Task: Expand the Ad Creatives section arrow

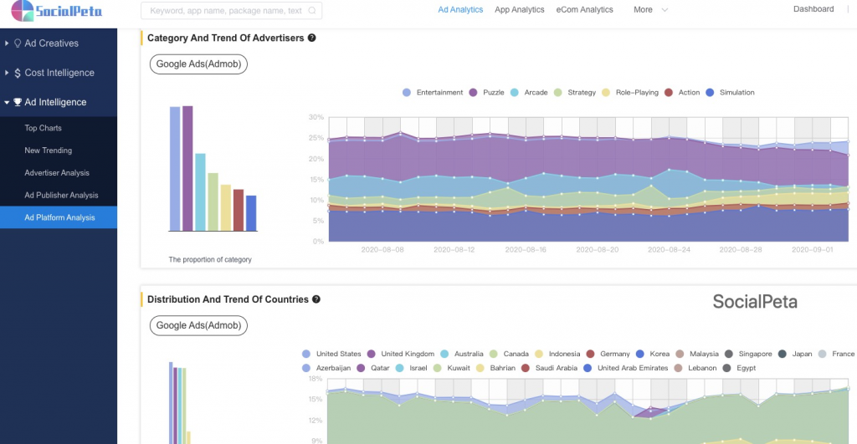Action: coord(7,43)
